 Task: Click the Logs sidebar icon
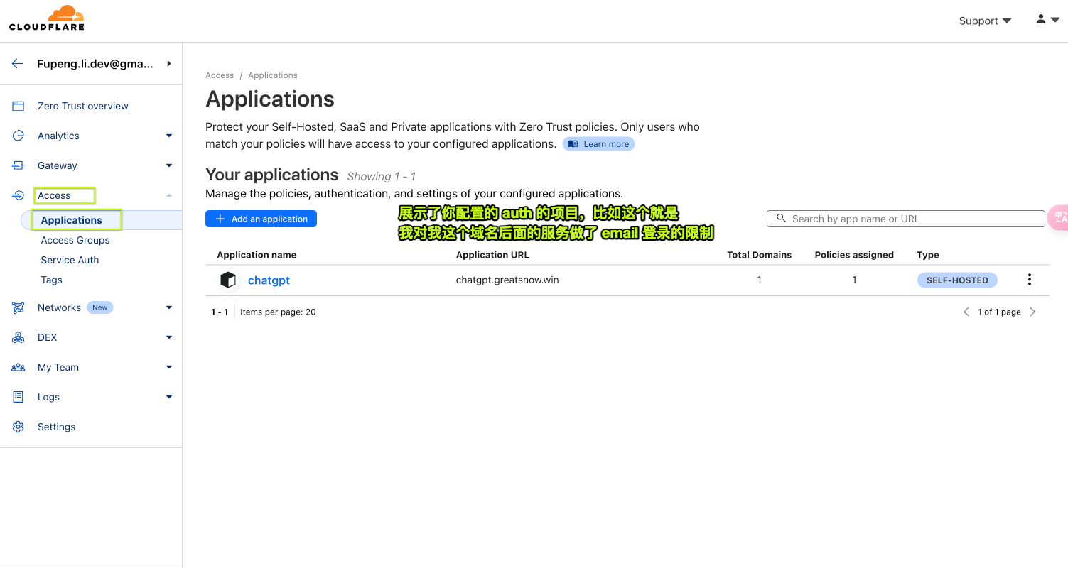click(x=18, y=397)
